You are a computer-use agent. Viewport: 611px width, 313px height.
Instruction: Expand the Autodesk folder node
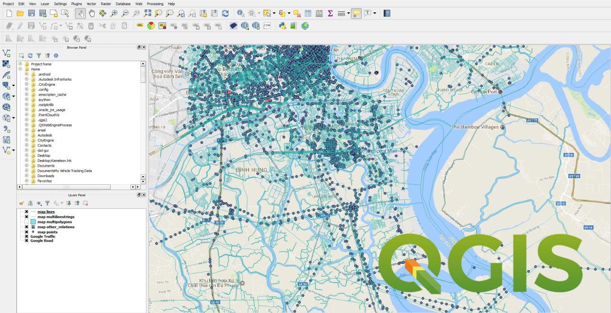pos(27,135)
